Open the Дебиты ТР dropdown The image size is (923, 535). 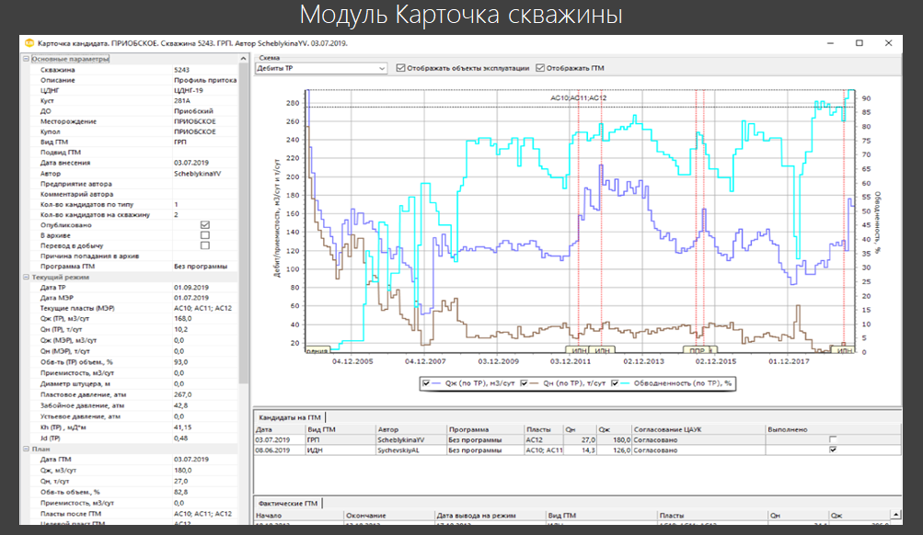tap(382, 68)
